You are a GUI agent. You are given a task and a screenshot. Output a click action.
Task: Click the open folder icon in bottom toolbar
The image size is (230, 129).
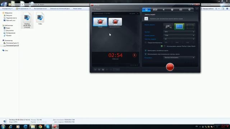(103, 70)
